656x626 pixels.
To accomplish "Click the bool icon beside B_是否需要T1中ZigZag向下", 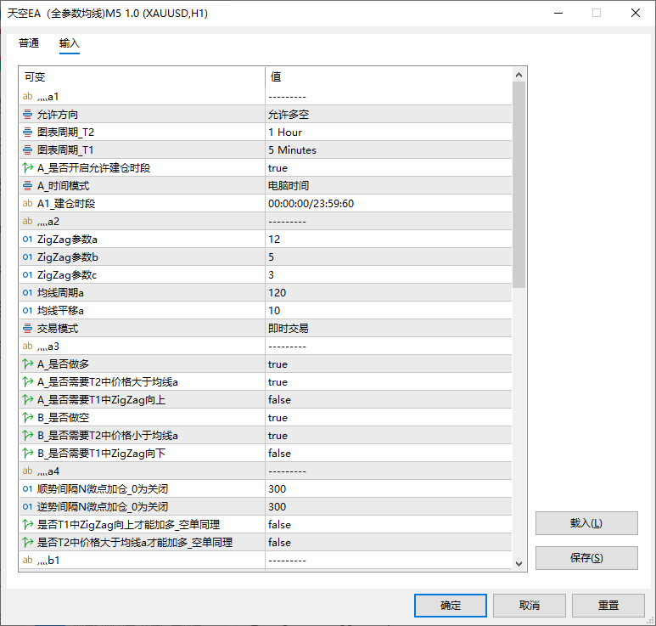I will (x=28, y=453).
